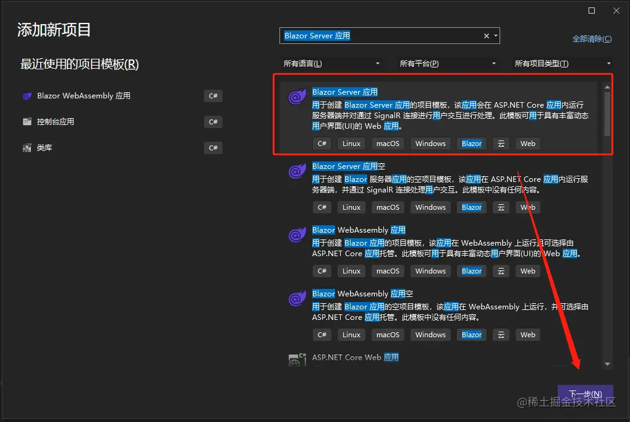Click the template list scrollbar thumb
This screenshot has width=630, height=422.
(x=607, y=114)
